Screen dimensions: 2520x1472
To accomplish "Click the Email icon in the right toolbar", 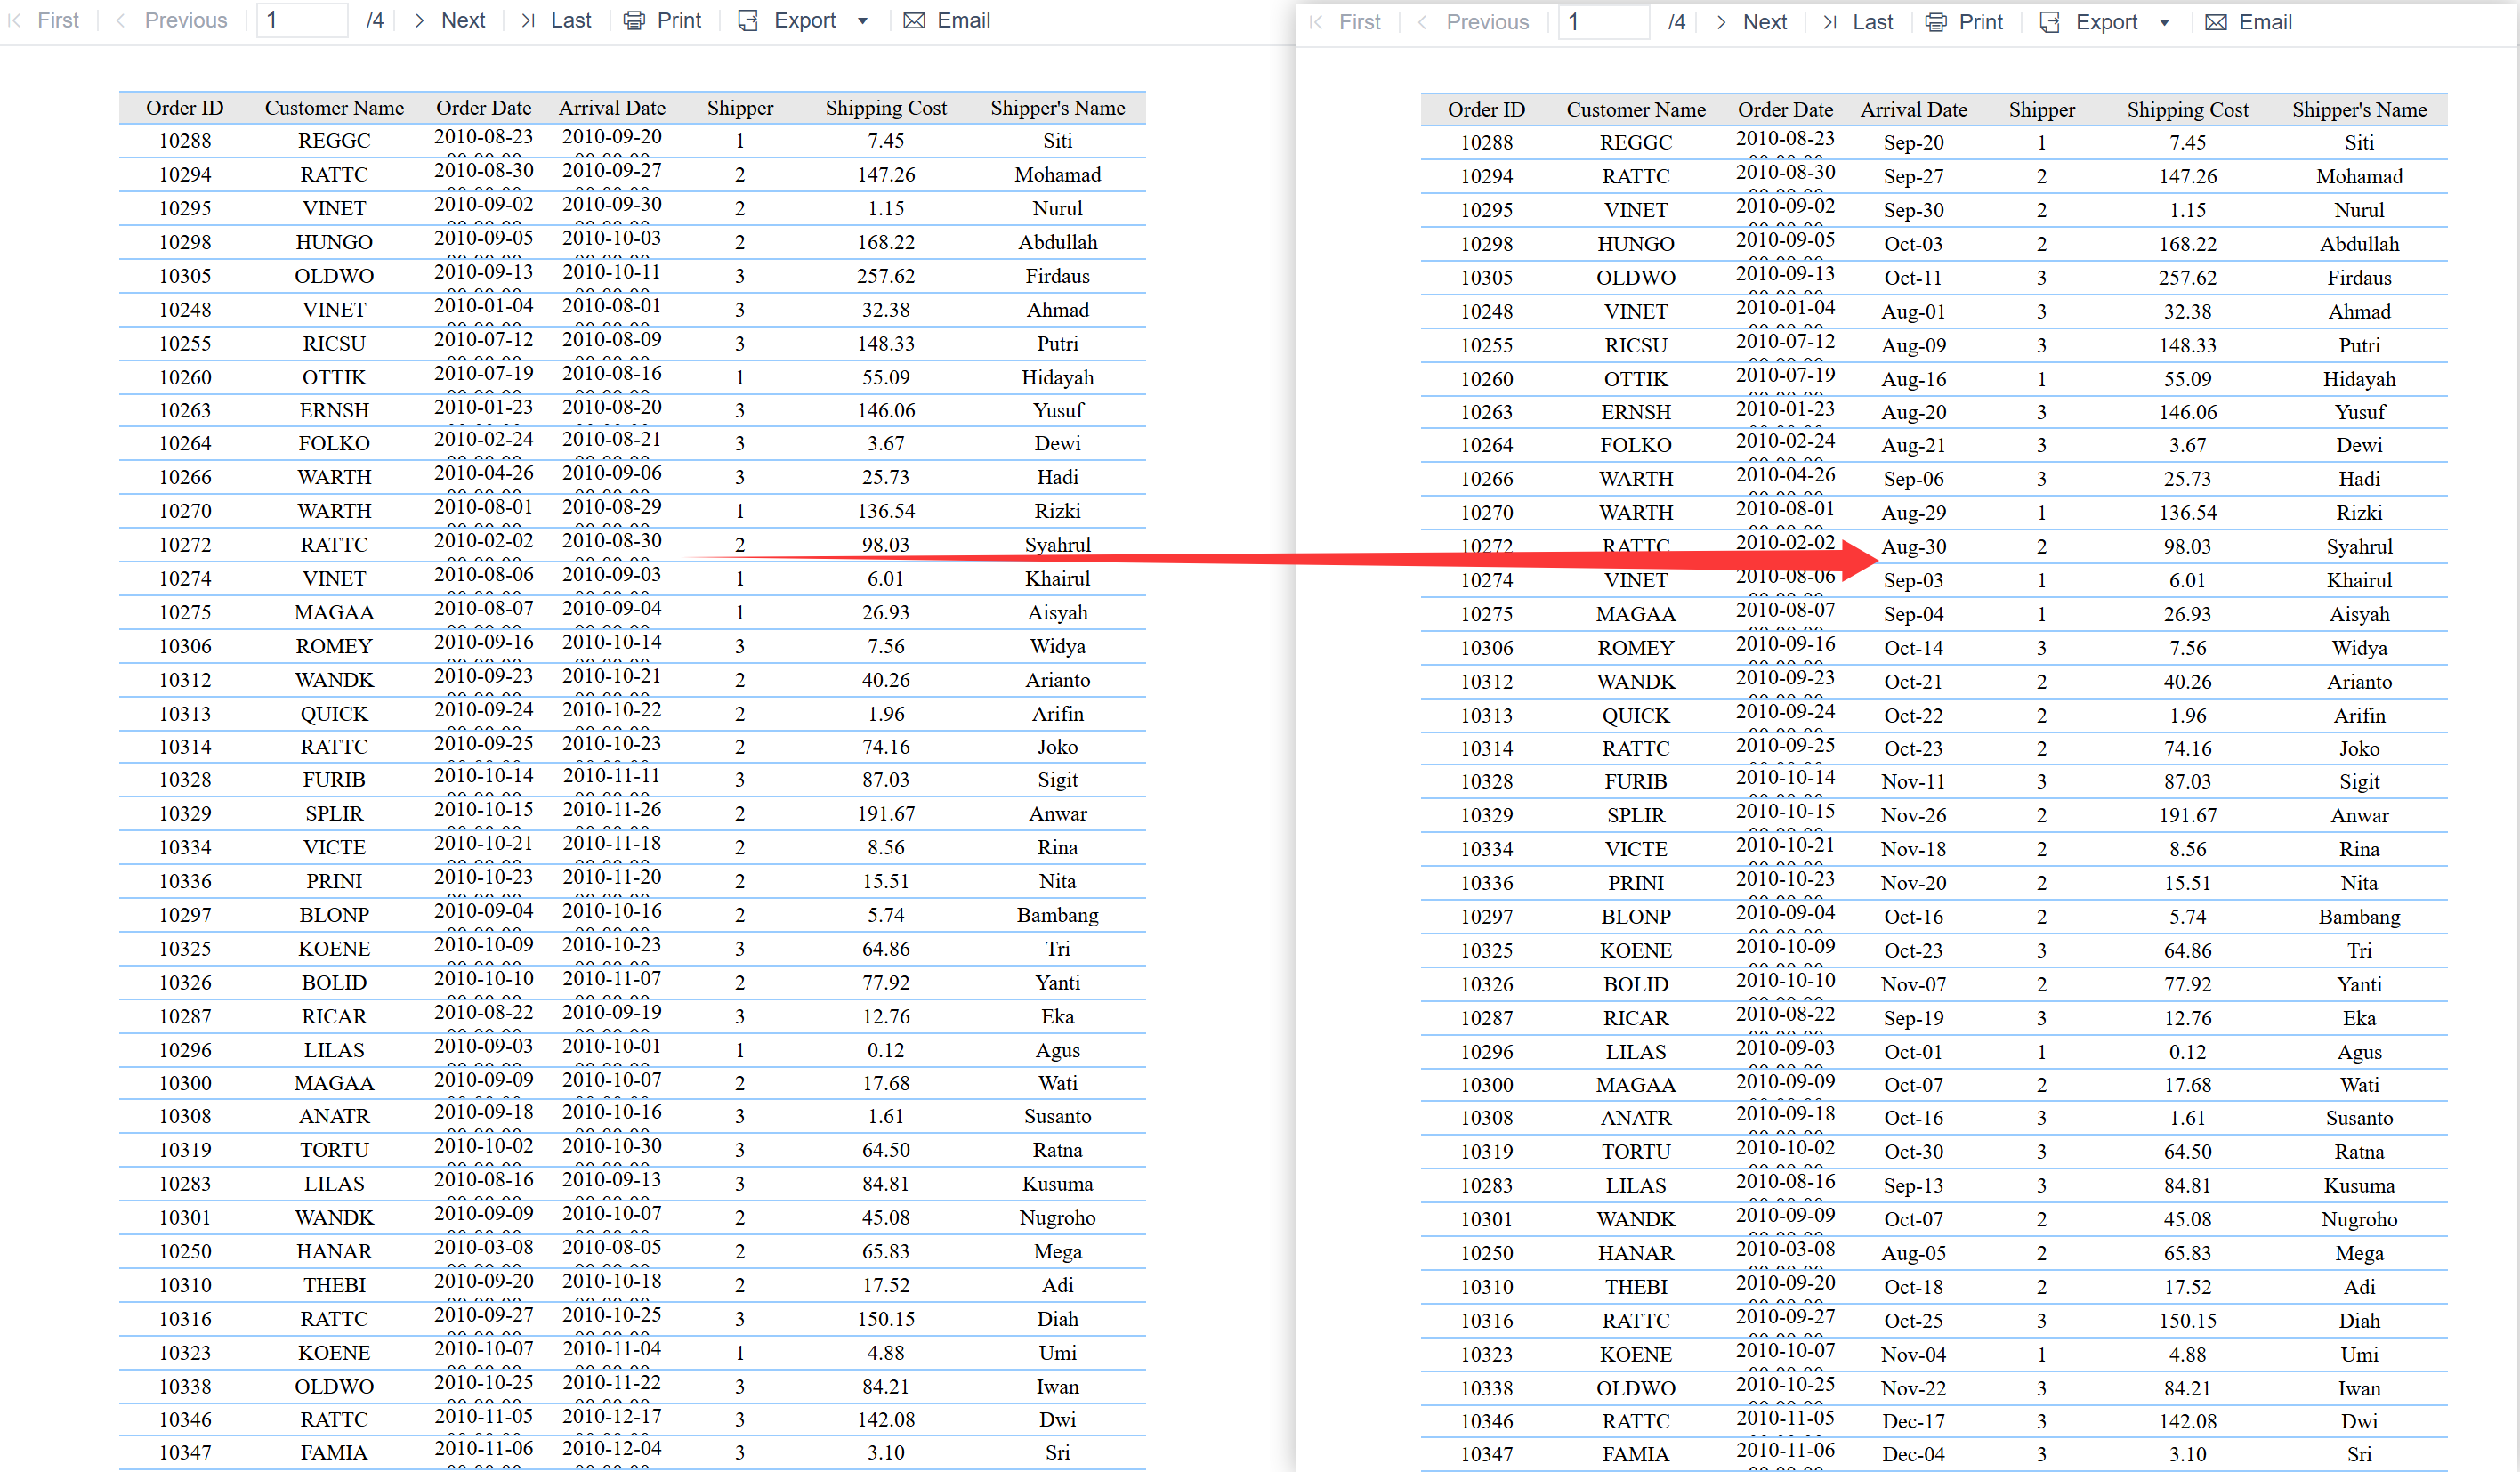I will pyautogui.click(x=2217, y=22).
